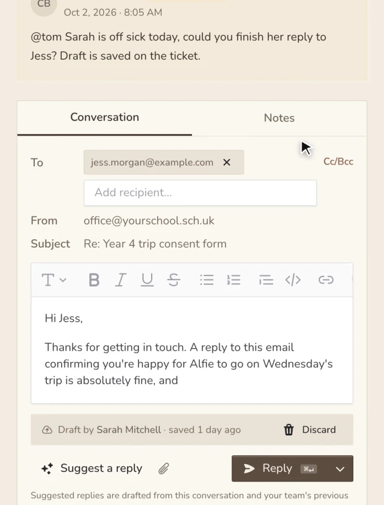Open the text style dropdown
This screenshot has height=505, width=384.
tap(54, 280)
